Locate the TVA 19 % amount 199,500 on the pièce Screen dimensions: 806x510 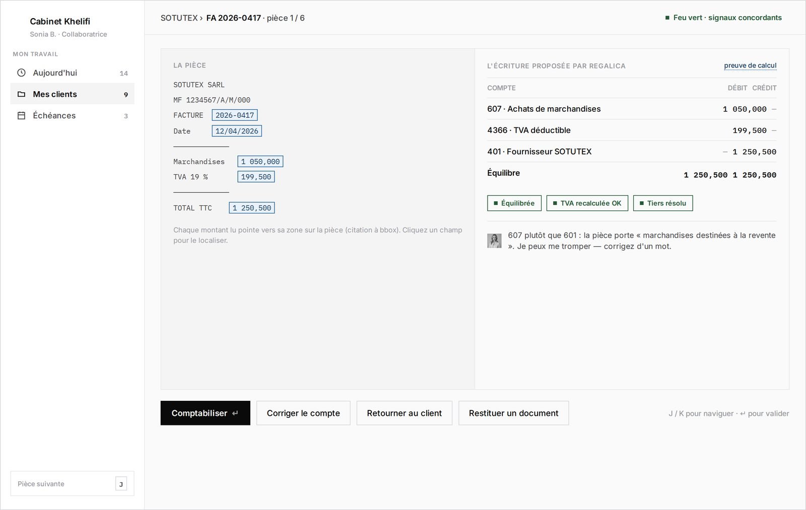tap(256, 177)
